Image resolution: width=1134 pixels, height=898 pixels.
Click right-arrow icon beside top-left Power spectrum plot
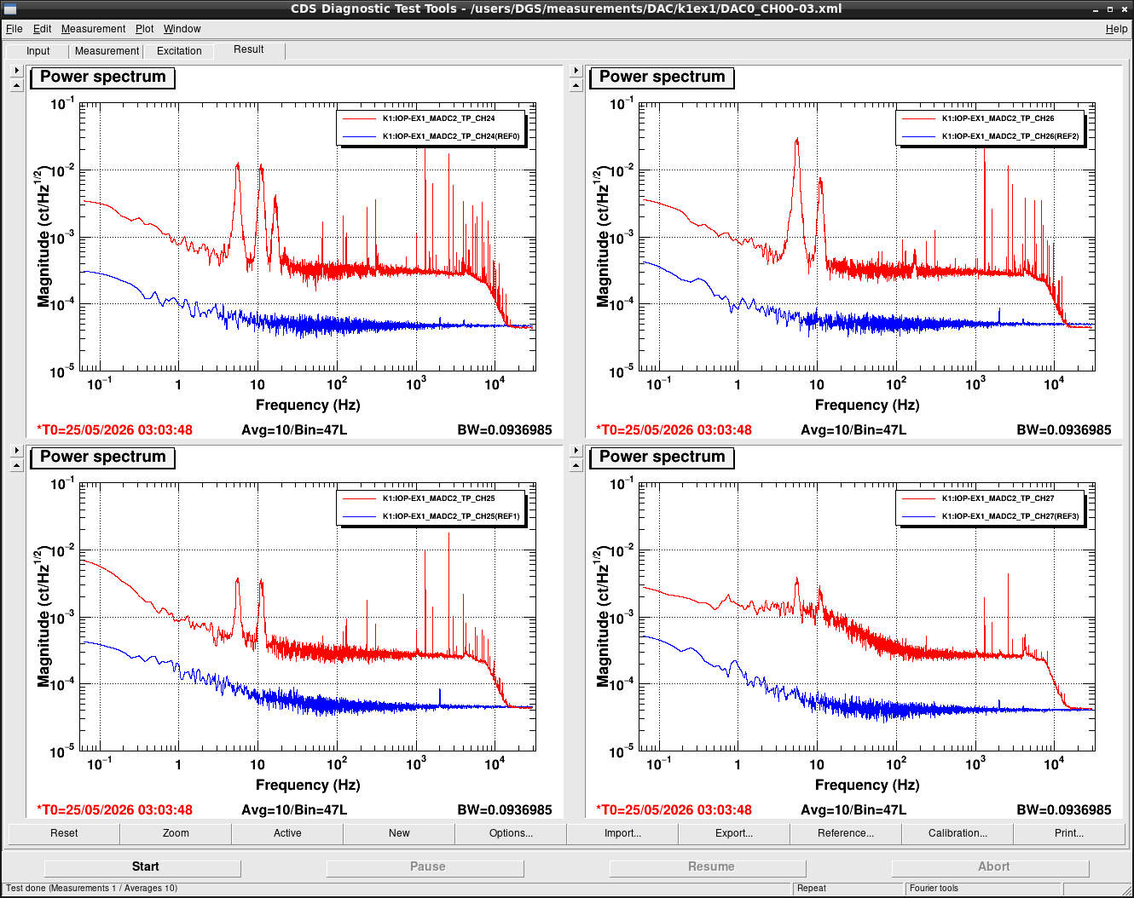point(16,71)
